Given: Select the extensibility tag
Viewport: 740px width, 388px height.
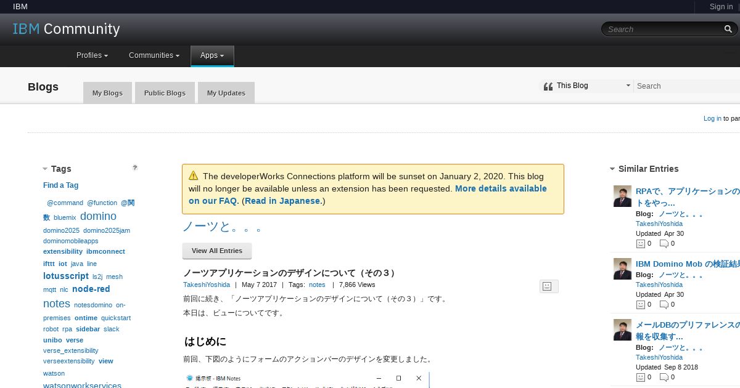Looking at the screenshot, I should 63,251.
